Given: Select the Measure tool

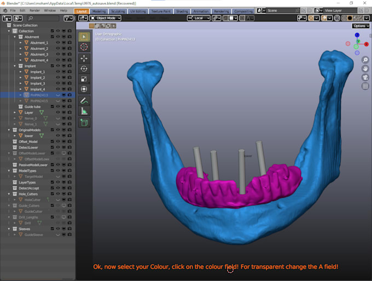Looking at the screenshot, I should tap(84, 111).
